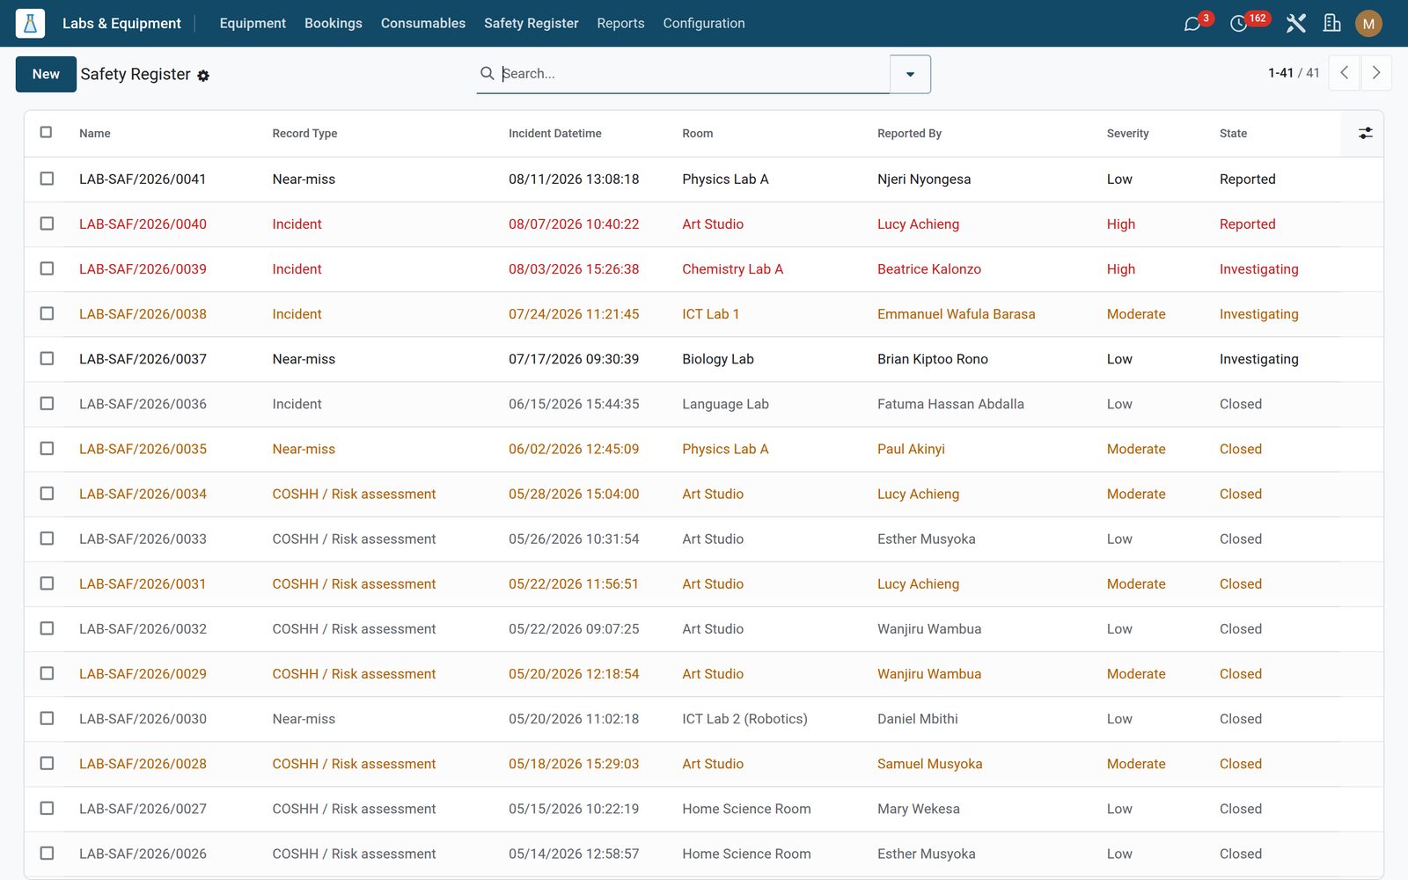The image size is (1408, 880).
Task: Open the Labs & Equipment app icon
Action: [x=30, y=24]
